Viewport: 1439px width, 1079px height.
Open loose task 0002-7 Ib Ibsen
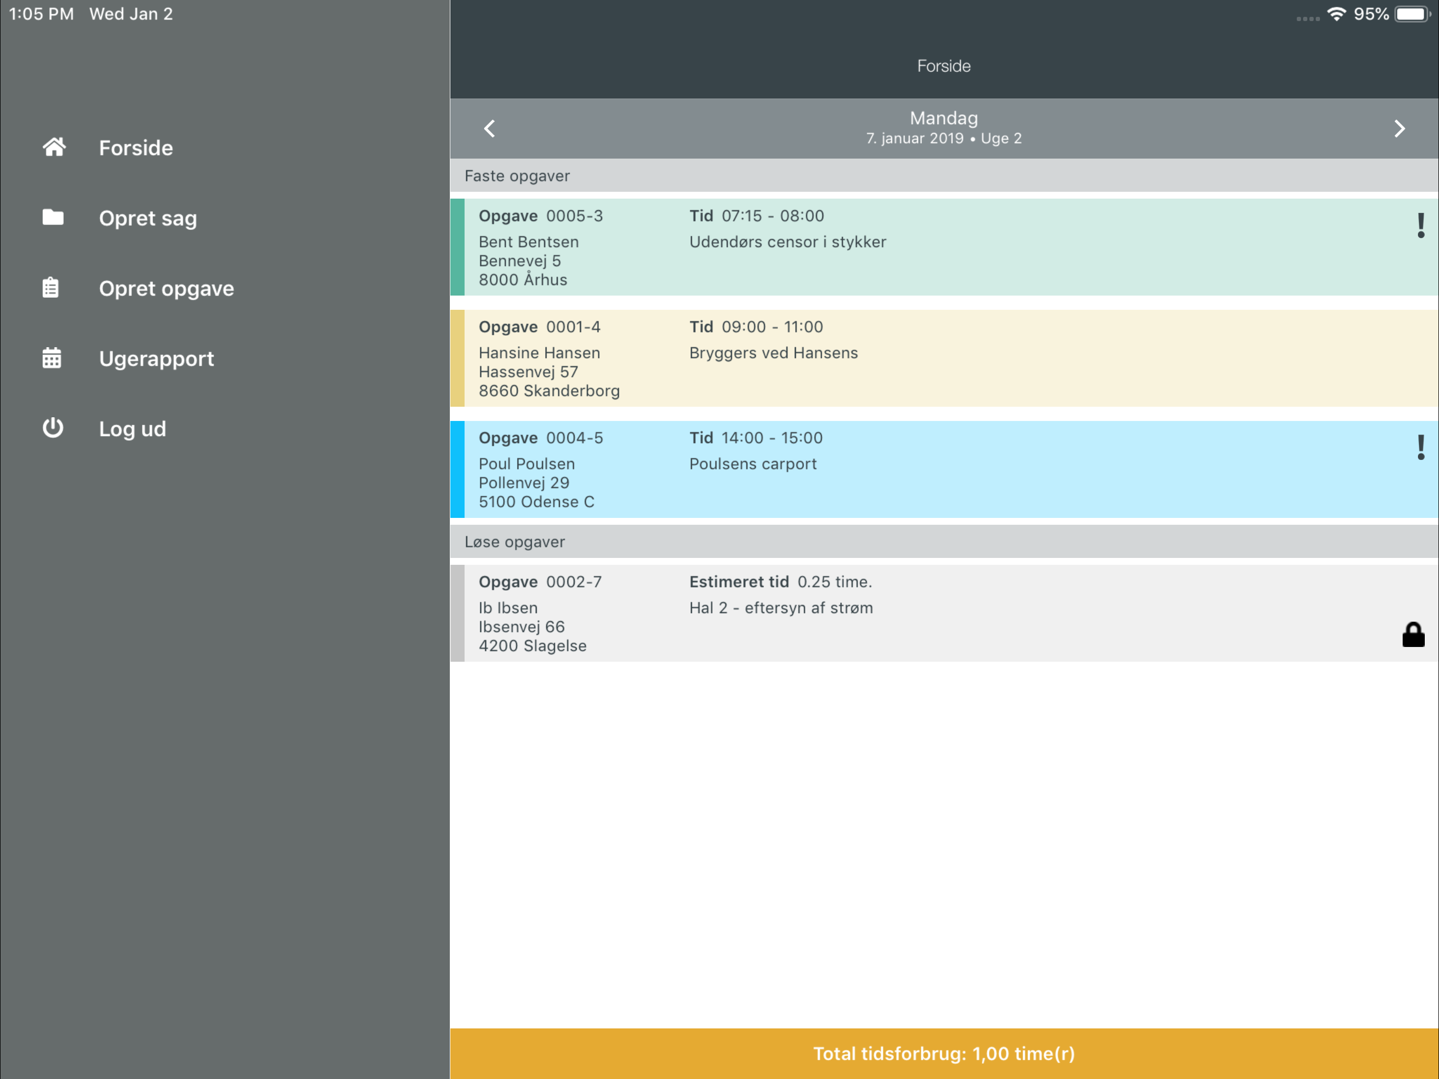click(944, 613)
